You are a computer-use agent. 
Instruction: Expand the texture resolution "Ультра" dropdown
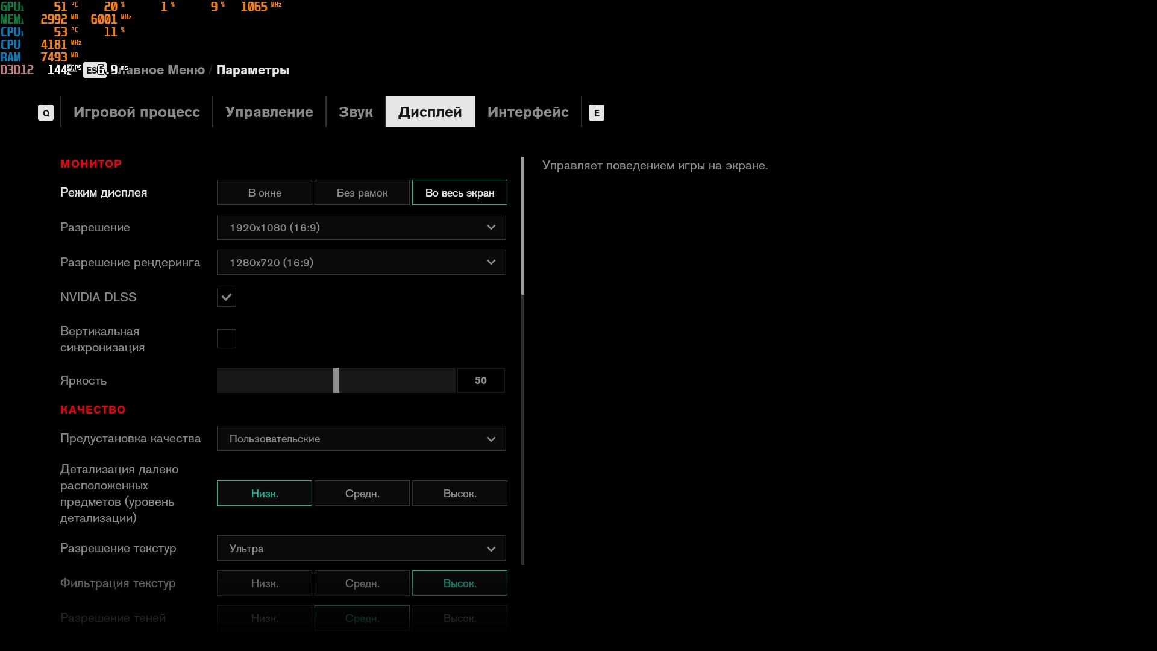tap(362, 549)
